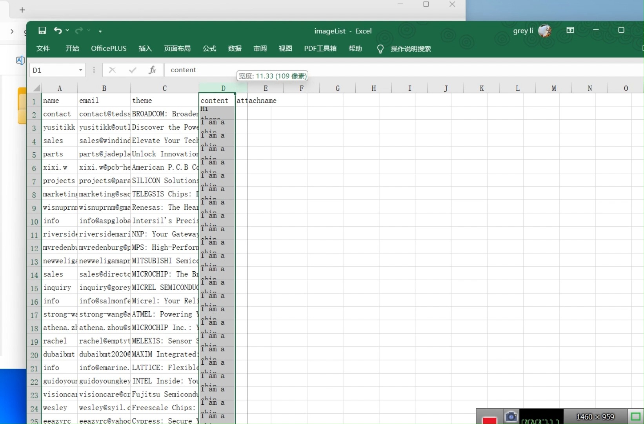Click cell starting 'TELEGSIS Chips'
This screenshot has width=644, height=424.
pyautogui.click(x=165, y=194)
